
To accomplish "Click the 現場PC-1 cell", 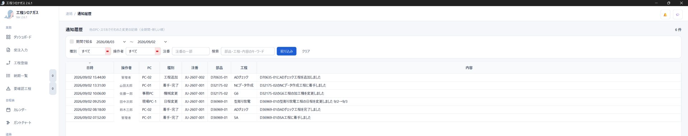I will point(149,102).
